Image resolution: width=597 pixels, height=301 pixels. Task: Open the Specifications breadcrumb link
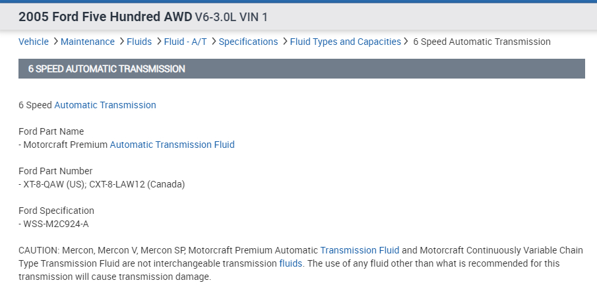[248, 42]
